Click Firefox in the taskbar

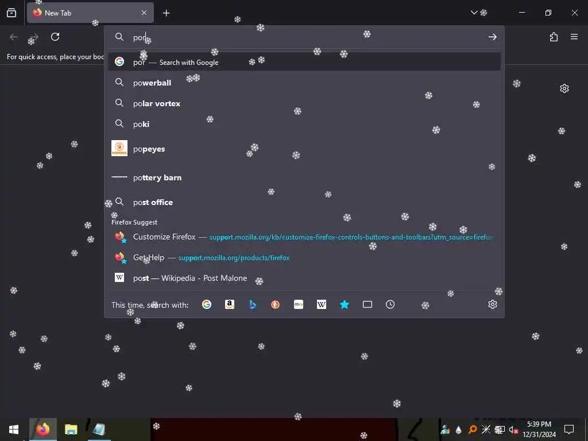point(42,430)
